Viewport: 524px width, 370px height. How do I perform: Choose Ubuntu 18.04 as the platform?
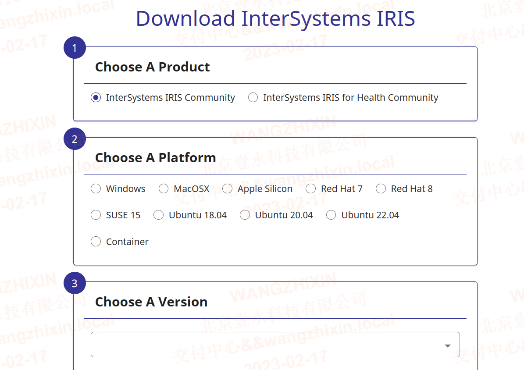158,215
